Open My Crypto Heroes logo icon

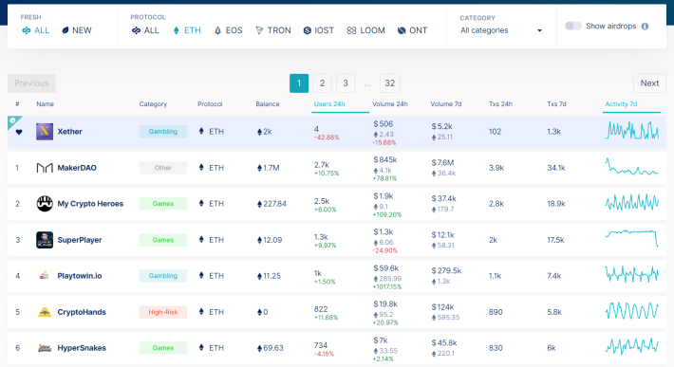pyautogui.click(x=45, y=204)
